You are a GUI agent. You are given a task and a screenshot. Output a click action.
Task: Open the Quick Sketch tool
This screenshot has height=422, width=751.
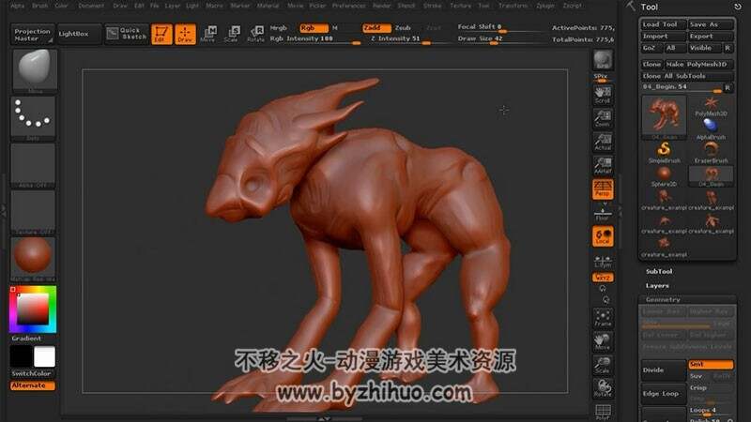click(127, 34)
